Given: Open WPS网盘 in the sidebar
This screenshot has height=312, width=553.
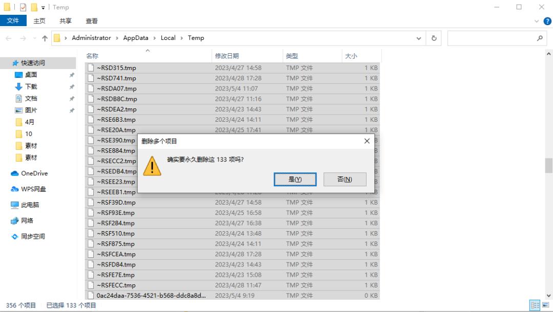Looking at the screenshot, I should pos(33,189).
